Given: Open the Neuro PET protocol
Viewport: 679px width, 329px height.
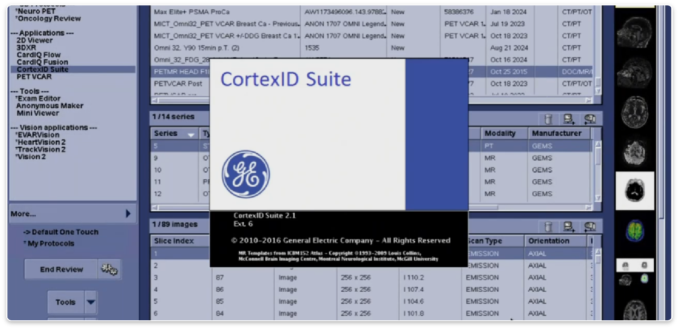Looking at the screenshot, I should tap(35, 11).
